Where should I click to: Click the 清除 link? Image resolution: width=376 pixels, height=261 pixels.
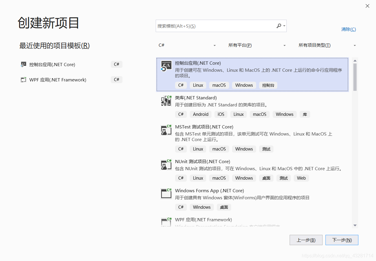[x=349, y=29]
